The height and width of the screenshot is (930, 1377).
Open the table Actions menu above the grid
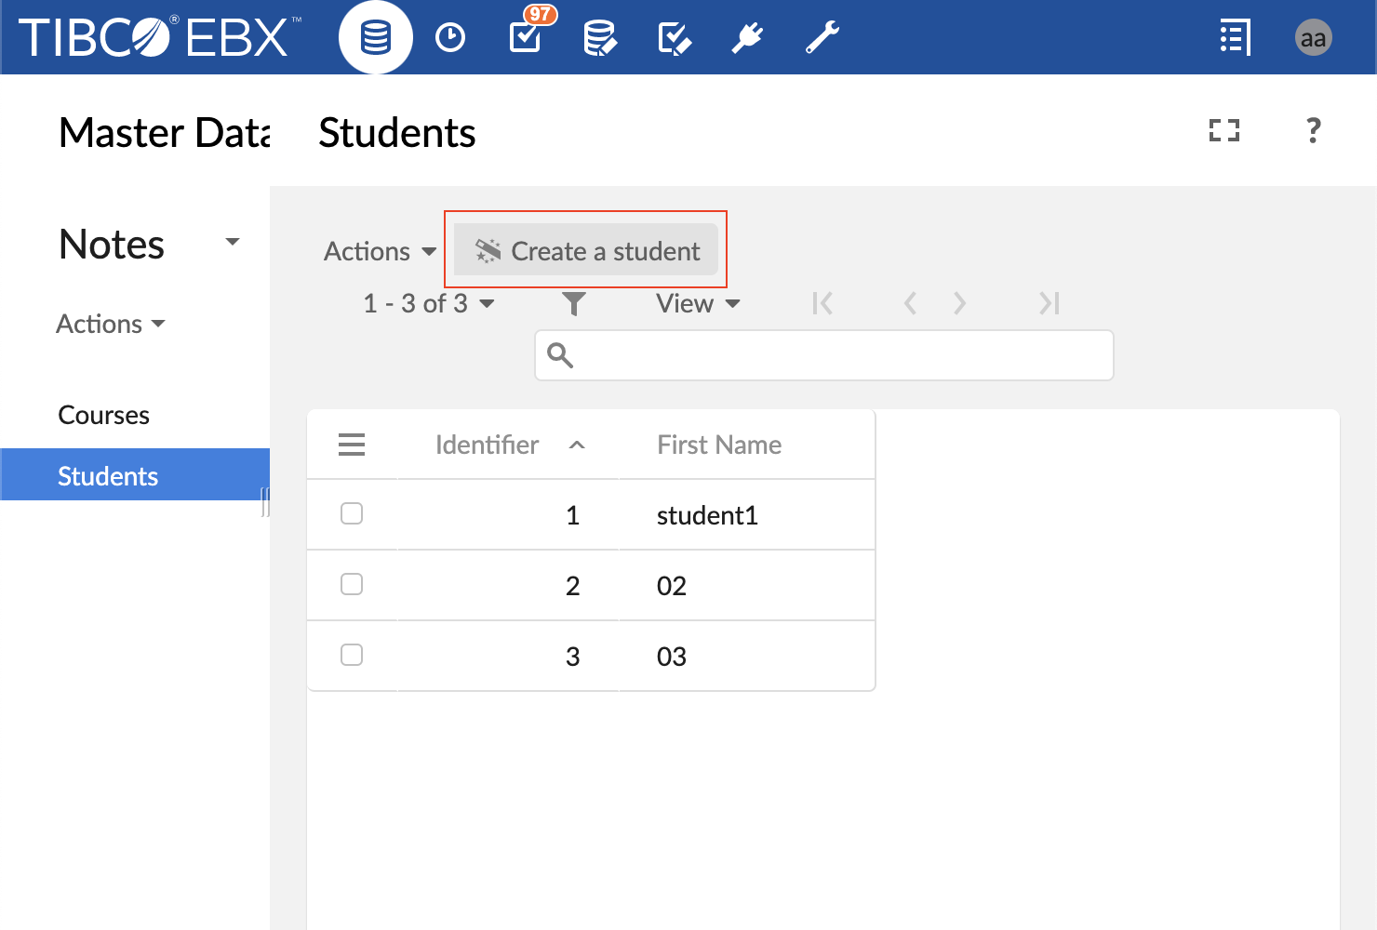point(380,251)
